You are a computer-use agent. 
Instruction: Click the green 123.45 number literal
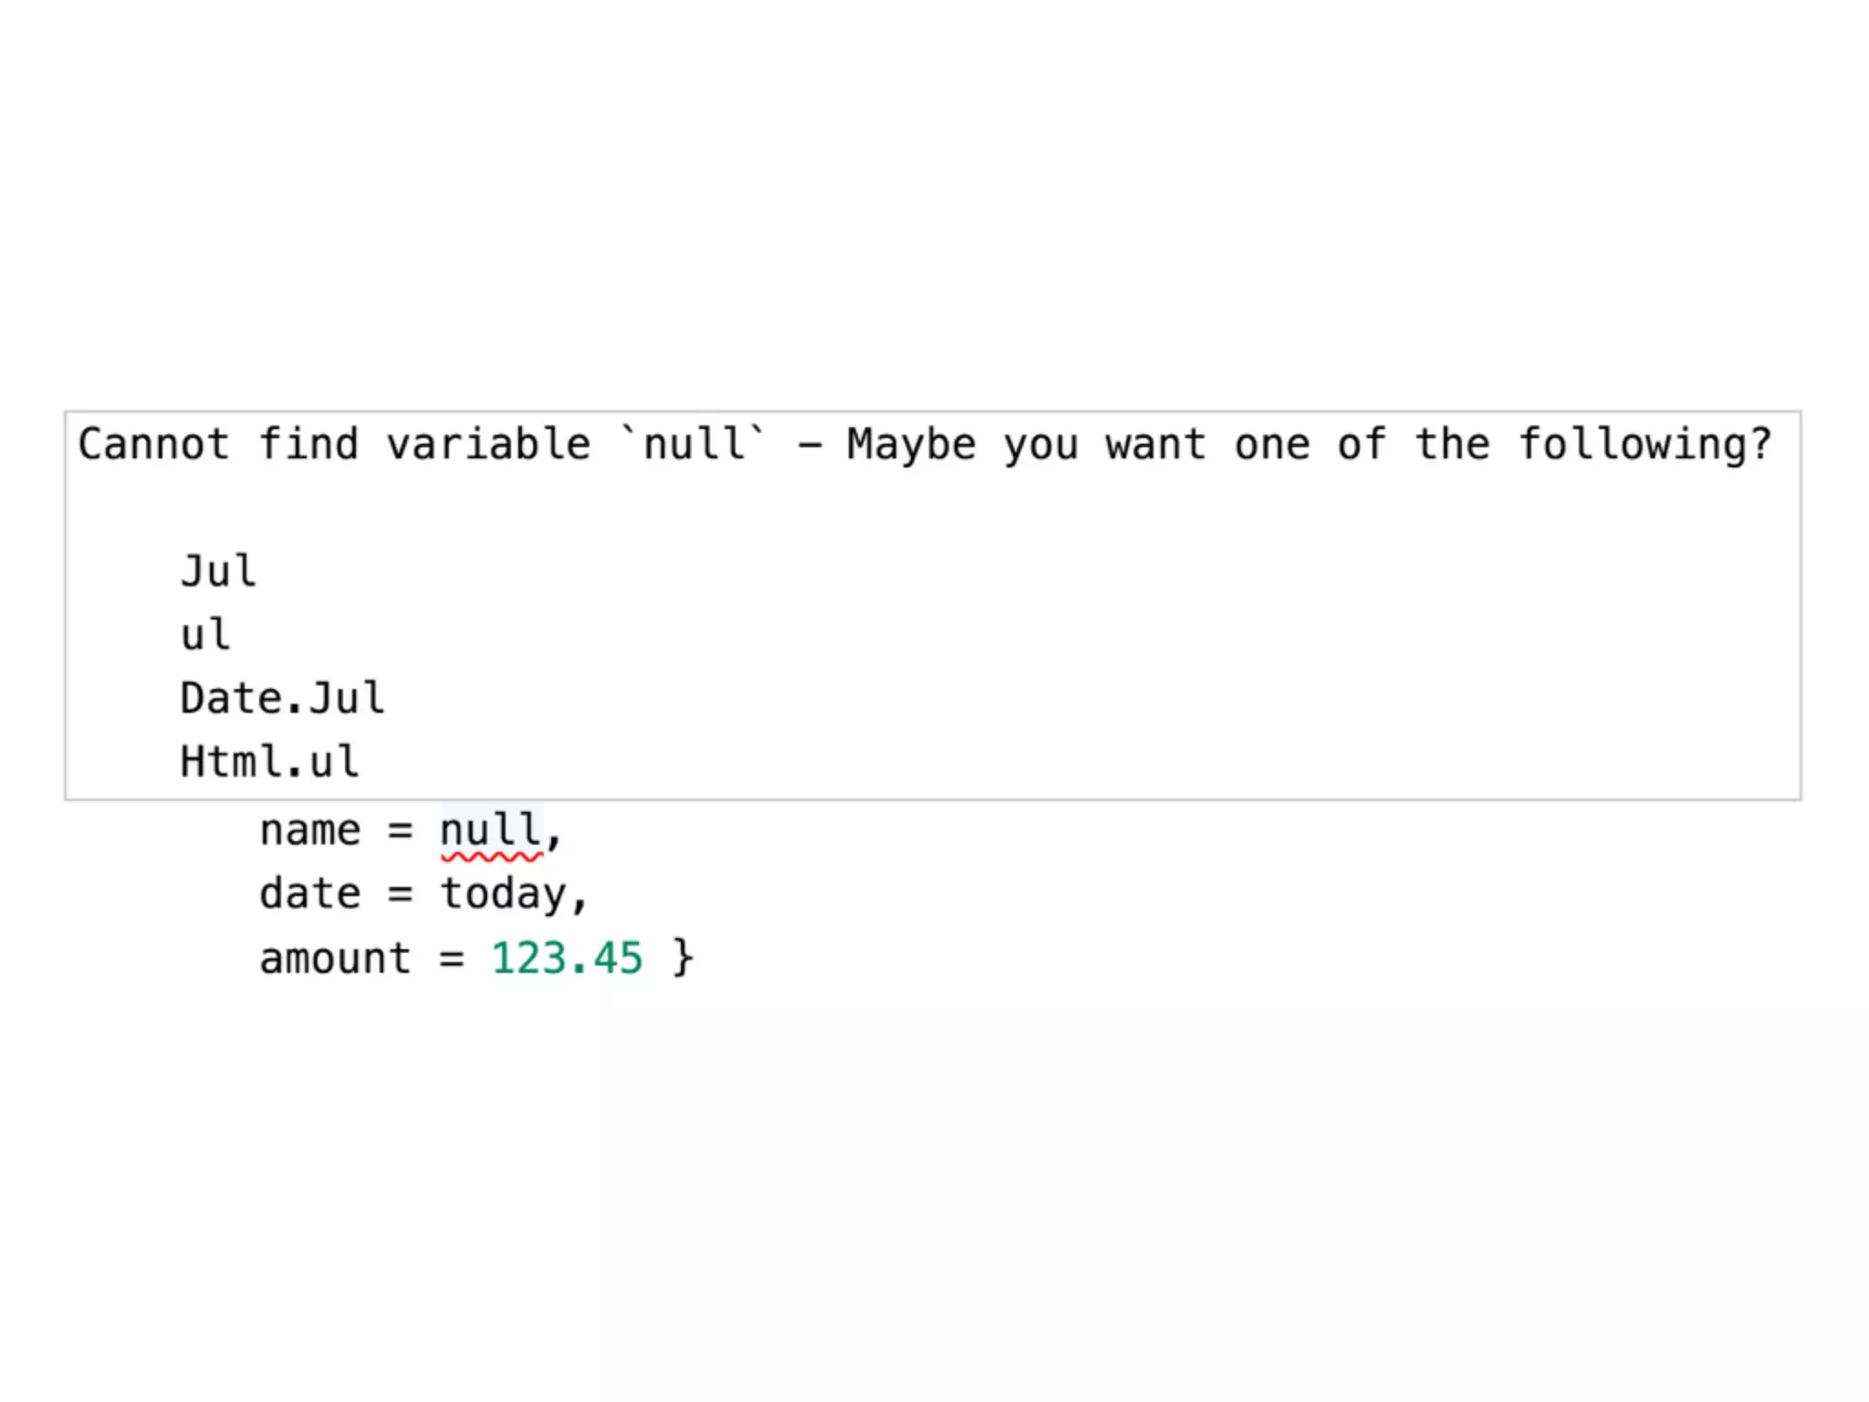click(x=567, y=958)
